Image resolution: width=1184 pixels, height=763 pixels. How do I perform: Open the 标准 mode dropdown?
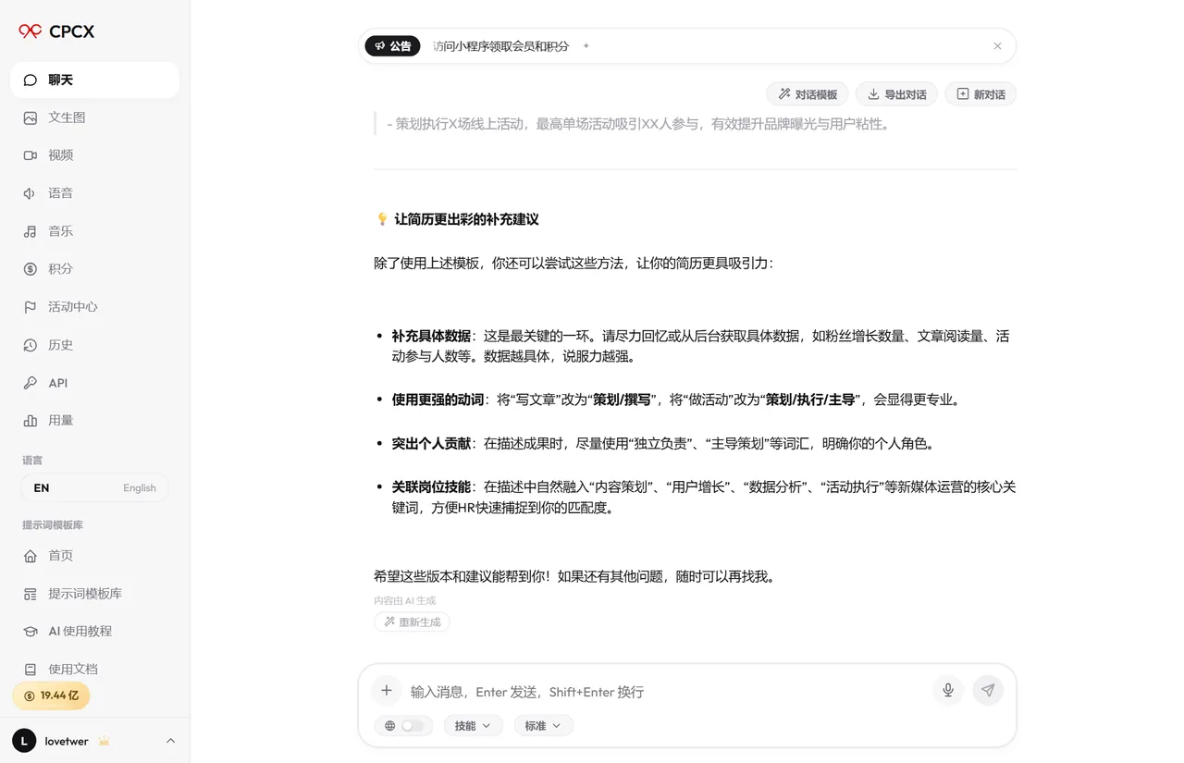coord(543,726)
